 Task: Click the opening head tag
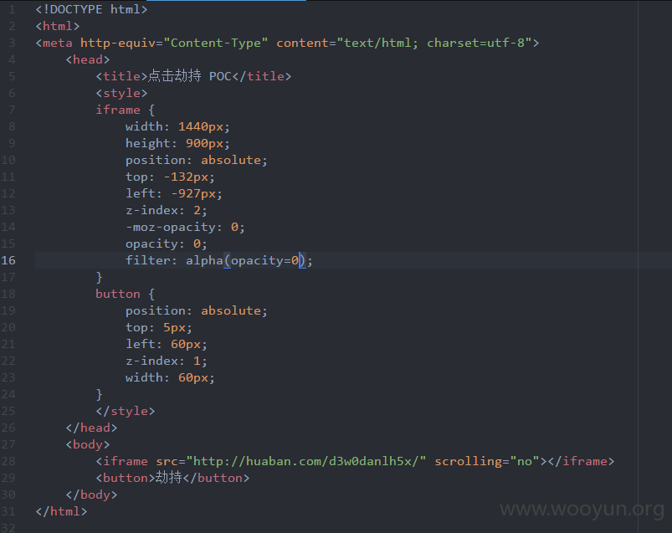pyautogui.click(x=88, y=59)
